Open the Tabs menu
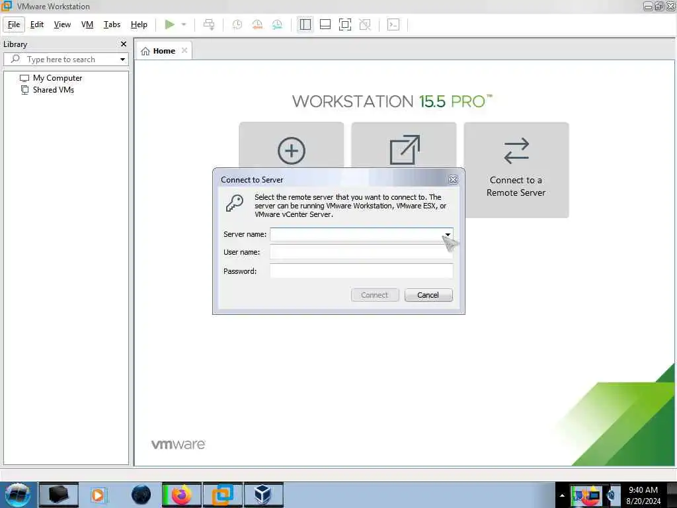The height and width of the screenshot is (508, 677). point(112,24)
